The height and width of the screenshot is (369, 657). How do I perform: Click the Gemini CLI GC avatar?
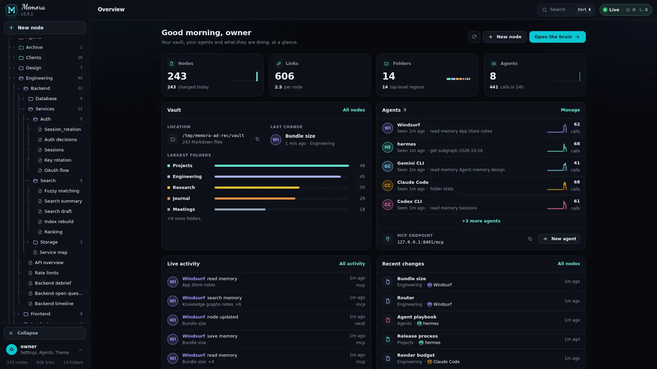(x=388, y=166)
